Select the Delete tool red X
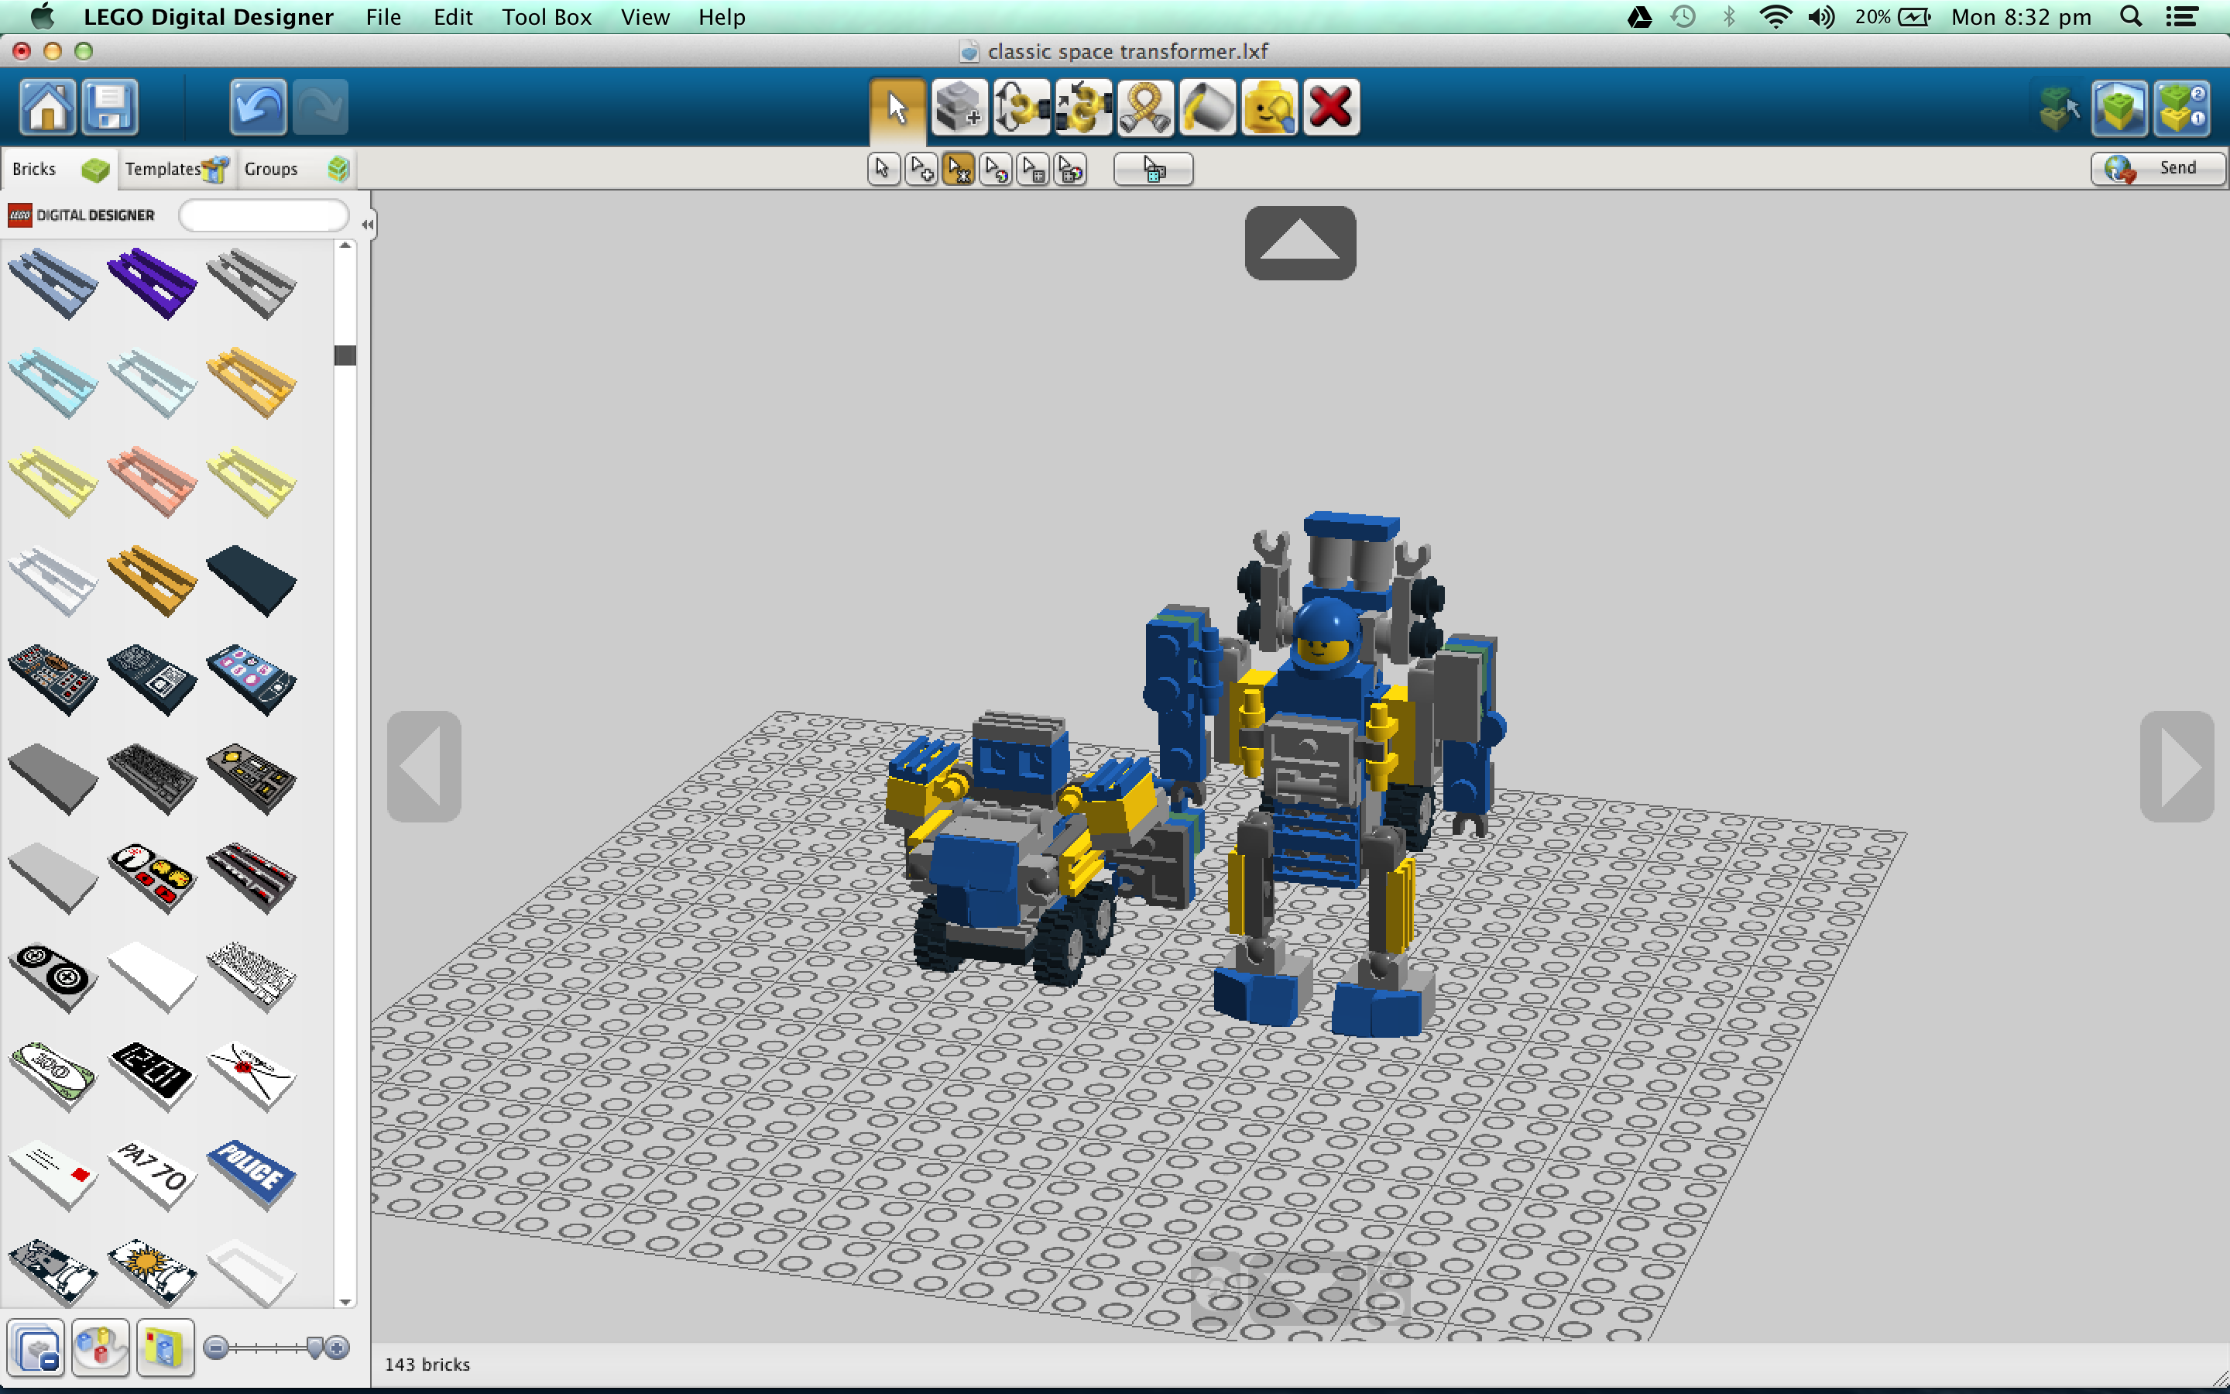The width and height of the screenshot is (2230, 1394). pyautogui.click(x=1332, y=107)
